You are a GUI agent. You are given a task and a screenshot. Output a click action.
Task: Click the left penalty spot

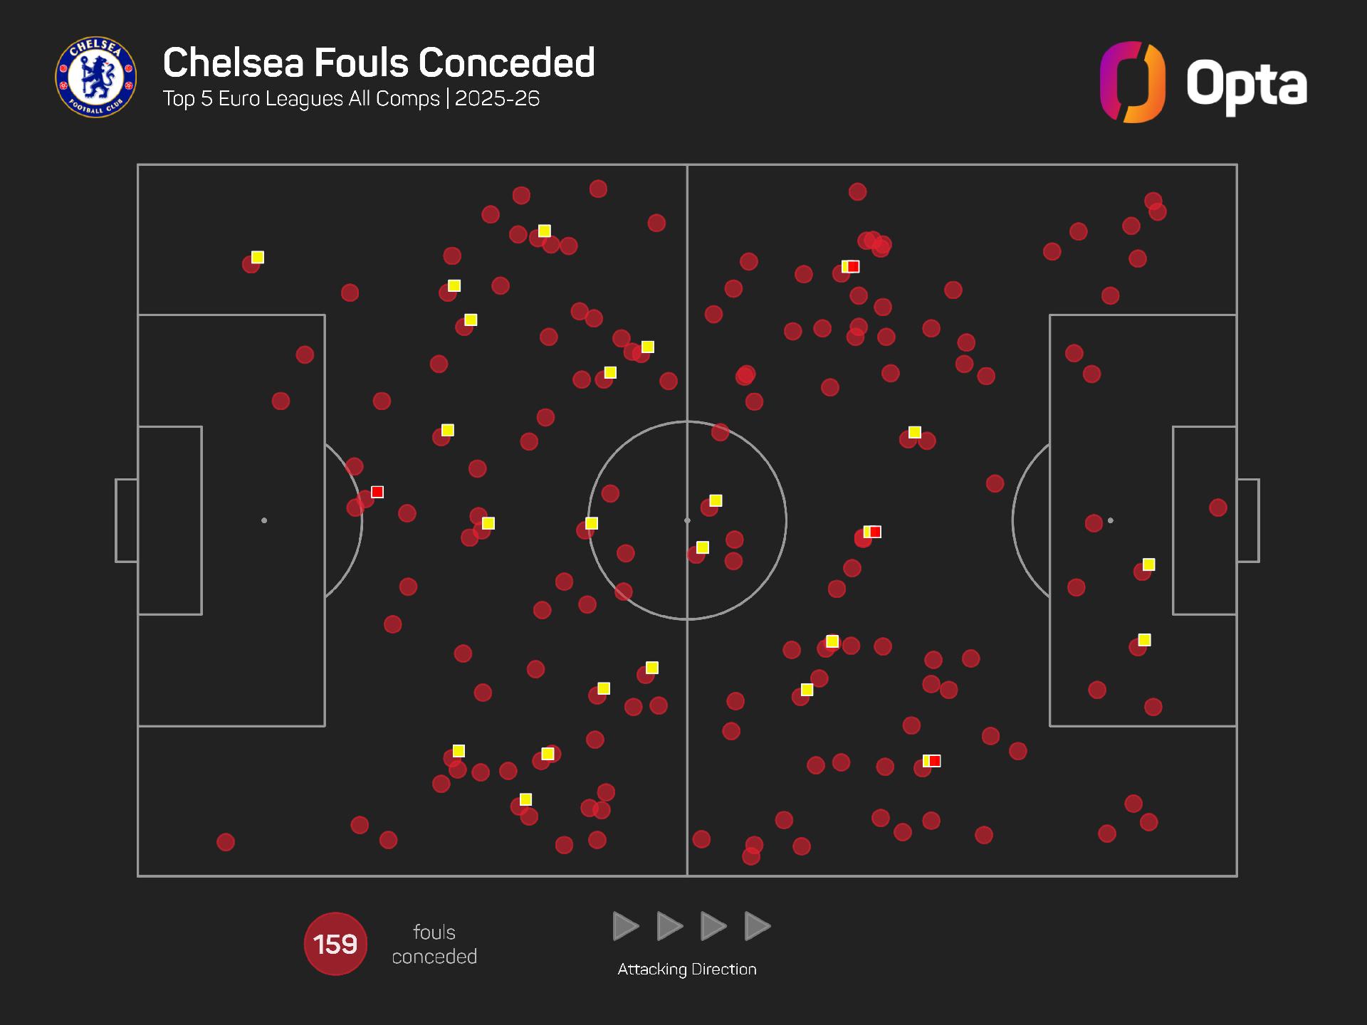tap(264, 520)
